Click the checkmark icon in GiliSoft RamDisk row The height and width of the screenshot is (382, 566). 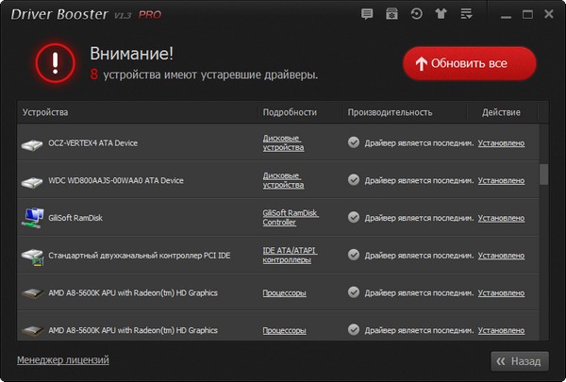[x=354, y=217]
